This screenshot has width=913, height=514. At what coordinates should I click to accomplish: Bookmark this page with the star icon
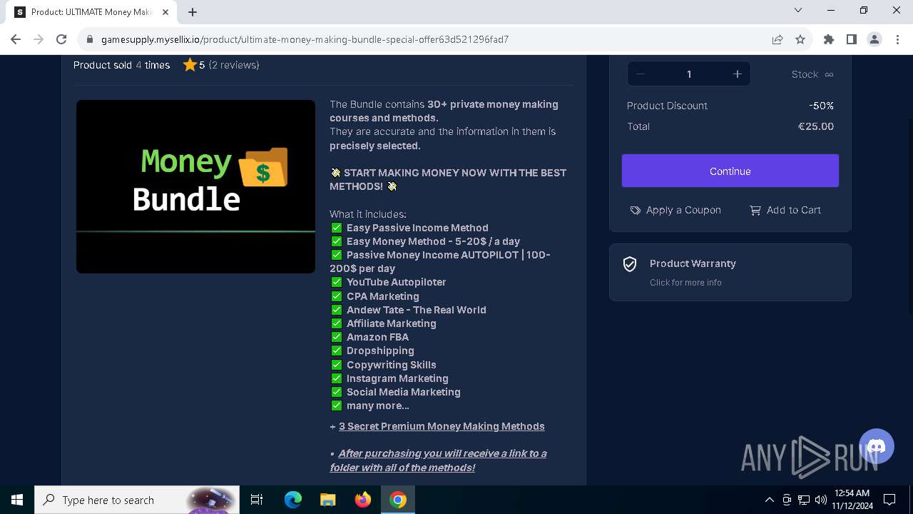[x=800, y=39]
